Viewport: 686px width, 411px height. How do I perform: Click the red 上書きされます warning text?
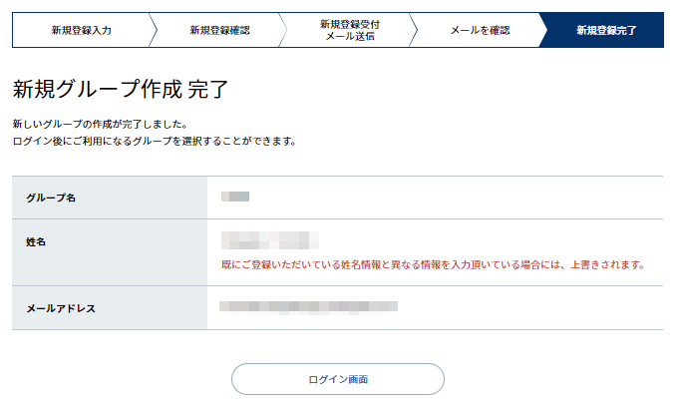coord(433,264)
